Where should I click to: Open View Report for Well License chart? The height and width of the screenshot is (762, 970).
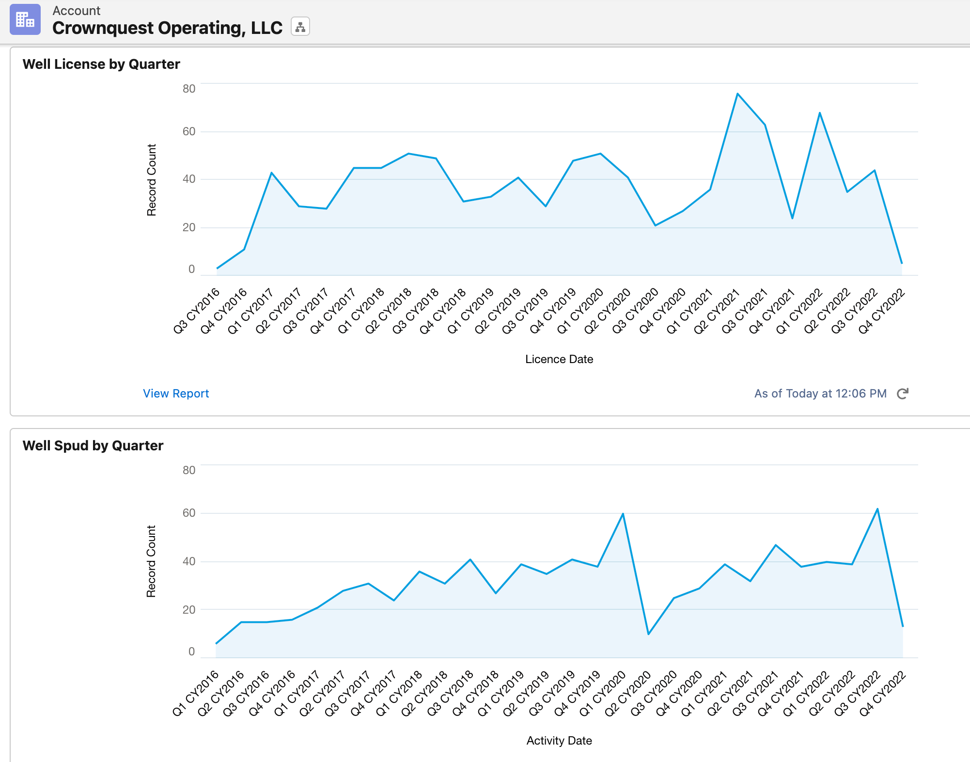pyautogui.click(x=175, y=393)
